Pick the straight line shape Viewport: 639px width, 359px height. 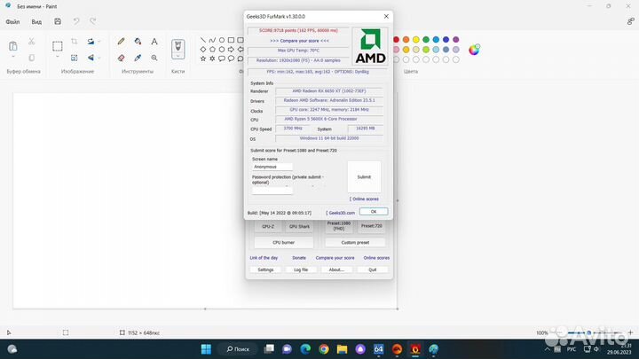pos(203,40)
